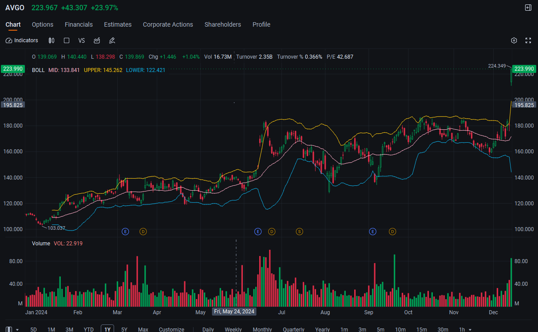Switch to Weekly candles
The height and width of the screenshot is (332, 538).
233,329
